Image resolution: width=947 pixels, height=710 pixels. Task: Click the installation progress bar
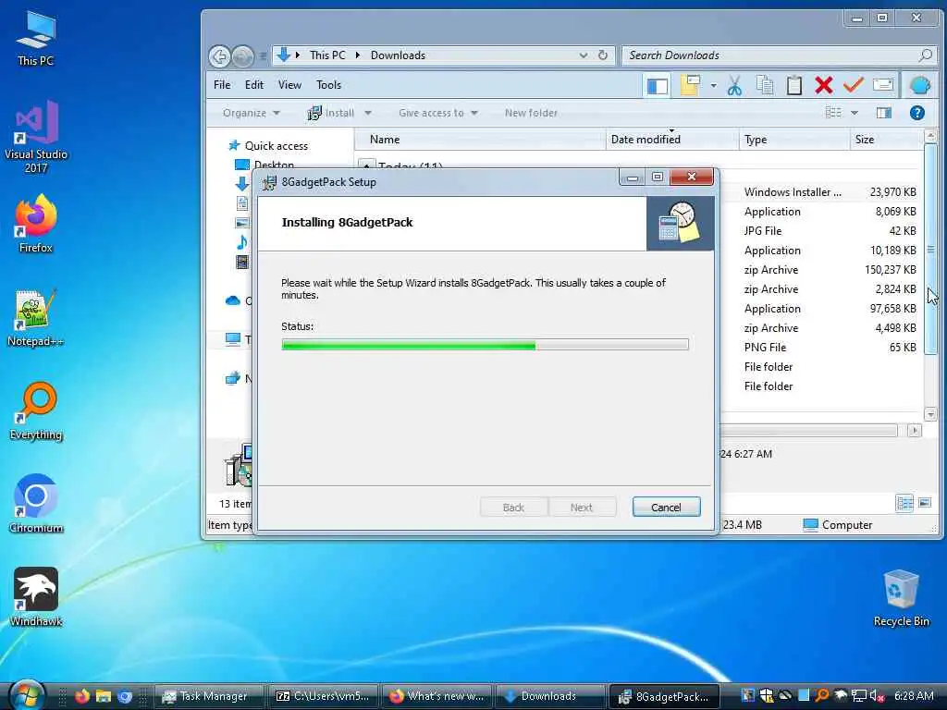[485, 345]
